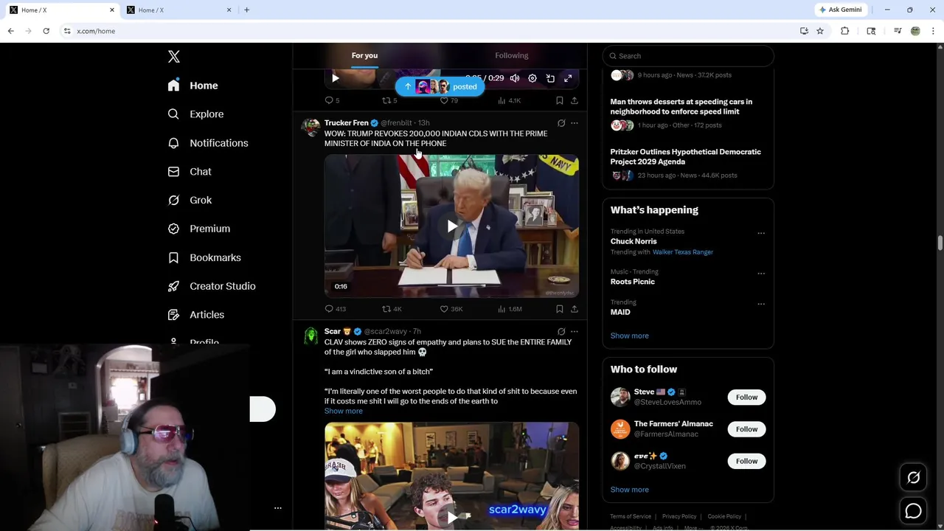
Task: Expand Scar post with Show more
Action: pyautogui.click(x=343, y=412)
